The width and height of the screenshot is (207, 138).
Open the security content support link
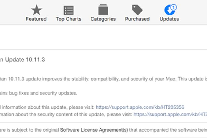(x=170, y=114)
